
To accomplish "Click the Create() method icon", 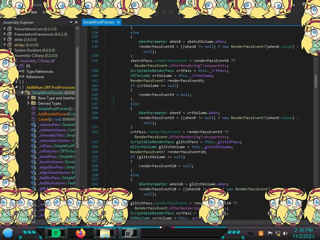I will point(33,119).
